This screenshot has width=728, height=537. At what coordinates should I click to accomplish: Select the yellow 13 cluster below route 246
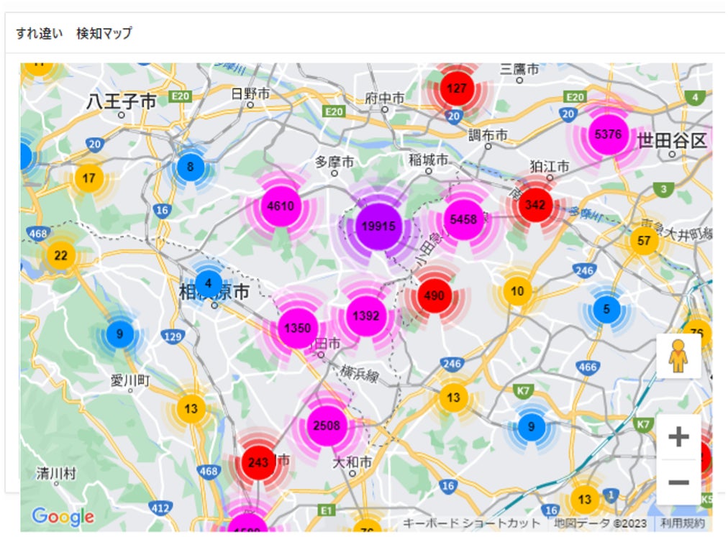453,398
